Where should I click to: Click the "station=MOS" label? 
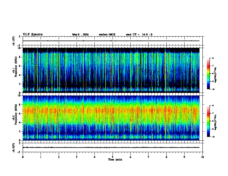click(x=107, y=35)
